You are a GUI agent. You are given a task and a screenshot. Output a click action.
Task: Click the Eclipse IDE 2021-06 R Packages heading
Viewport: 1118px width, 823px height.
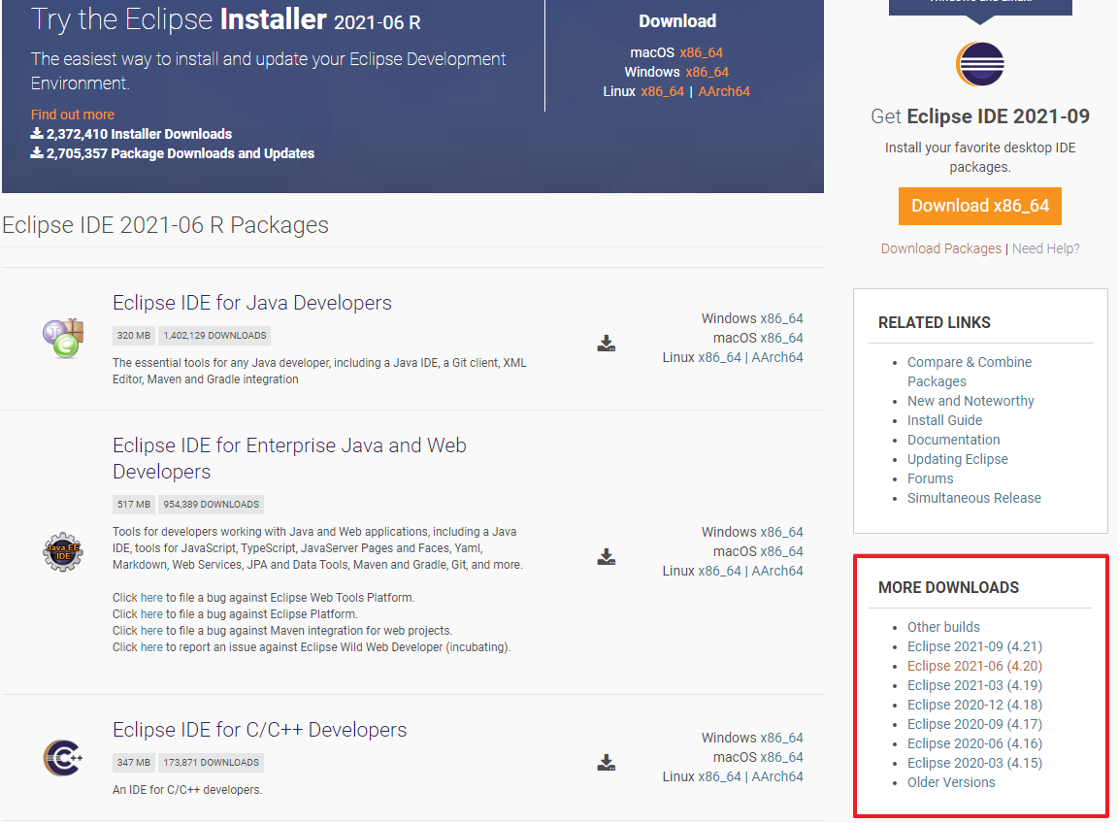tap(165, 225)
